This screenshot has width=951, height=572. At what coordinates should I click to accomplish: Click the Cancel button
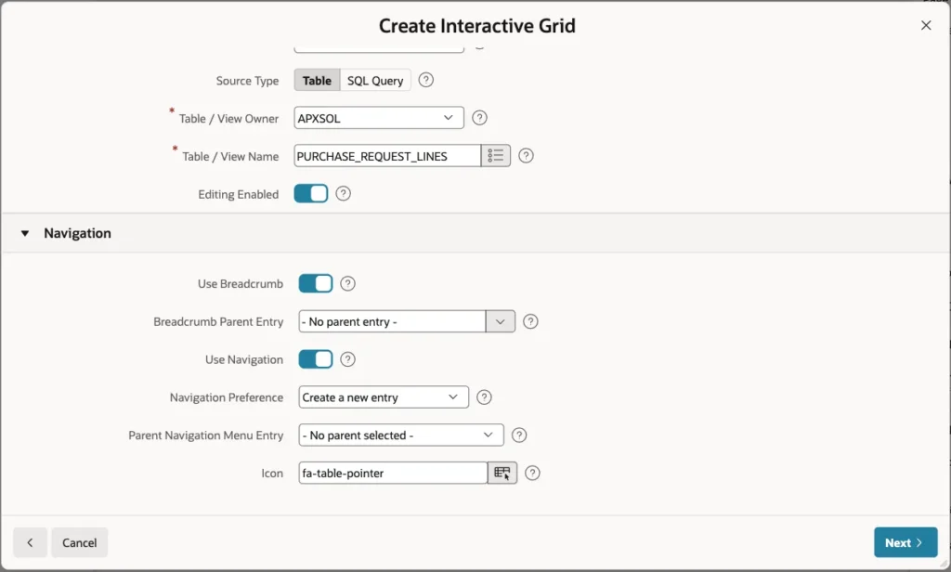80,542
